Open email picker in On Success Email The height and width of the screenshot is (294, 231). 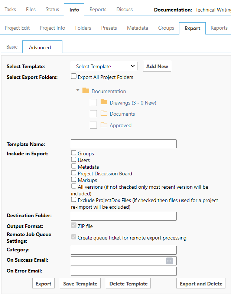pyautogui.click(x=169, y=261)
